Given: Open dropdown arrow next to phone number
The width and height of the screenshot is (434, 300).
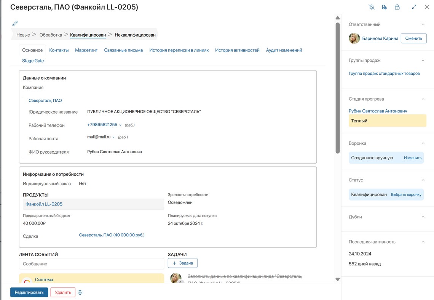Looking at the screenshot, I should coord(120,125).
